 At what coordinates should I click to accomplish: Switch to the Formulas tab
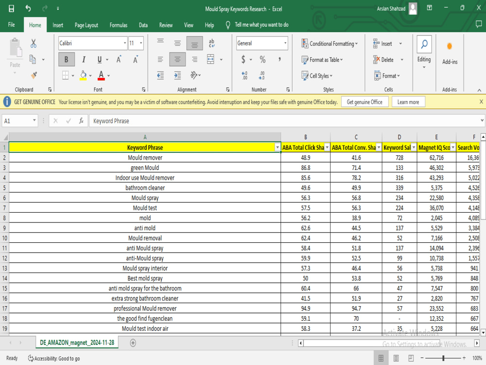click(x=119, y=25)
